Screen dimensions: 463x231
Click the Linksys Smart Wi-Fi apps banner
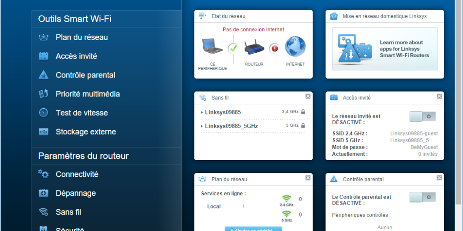pyautogui.click(x=385, y=49)
